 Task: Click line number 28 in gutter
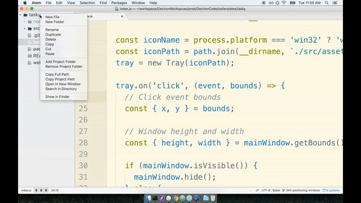coord(83,143)
